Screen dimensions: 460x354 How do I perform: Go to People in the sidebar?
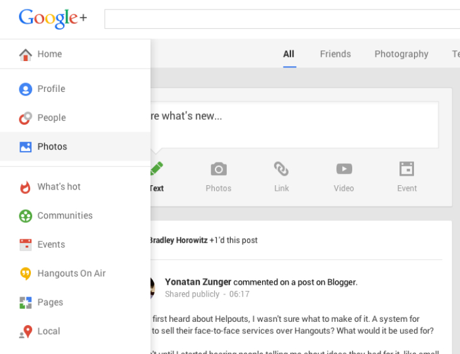(x=75, y=118)
